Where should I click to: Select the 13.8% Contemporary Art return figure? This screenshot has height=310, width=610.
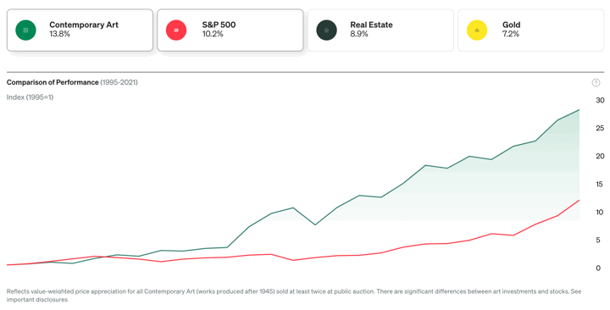pyautogui.click(x=59, y=34)
